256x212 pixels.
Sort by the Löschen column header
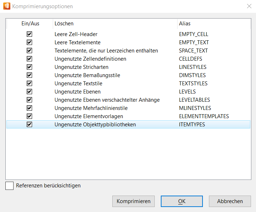(115, 24)
